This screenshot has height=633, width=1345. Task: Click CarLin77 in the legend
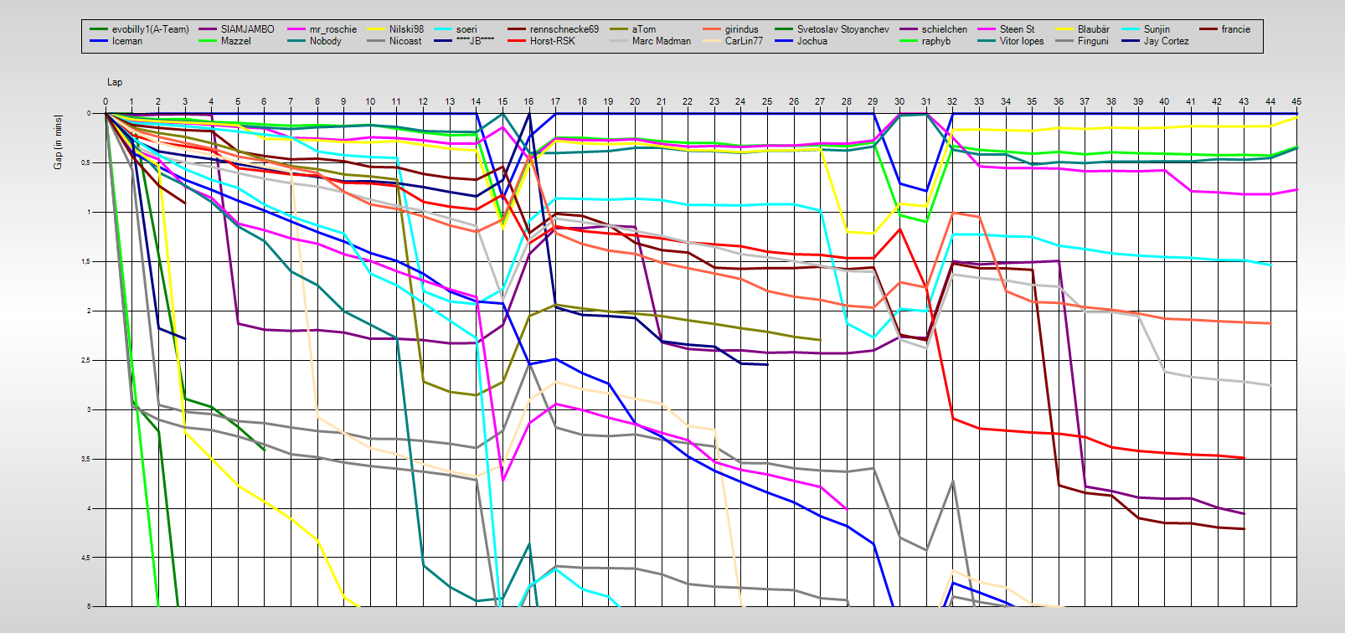[x=744, y=41]
